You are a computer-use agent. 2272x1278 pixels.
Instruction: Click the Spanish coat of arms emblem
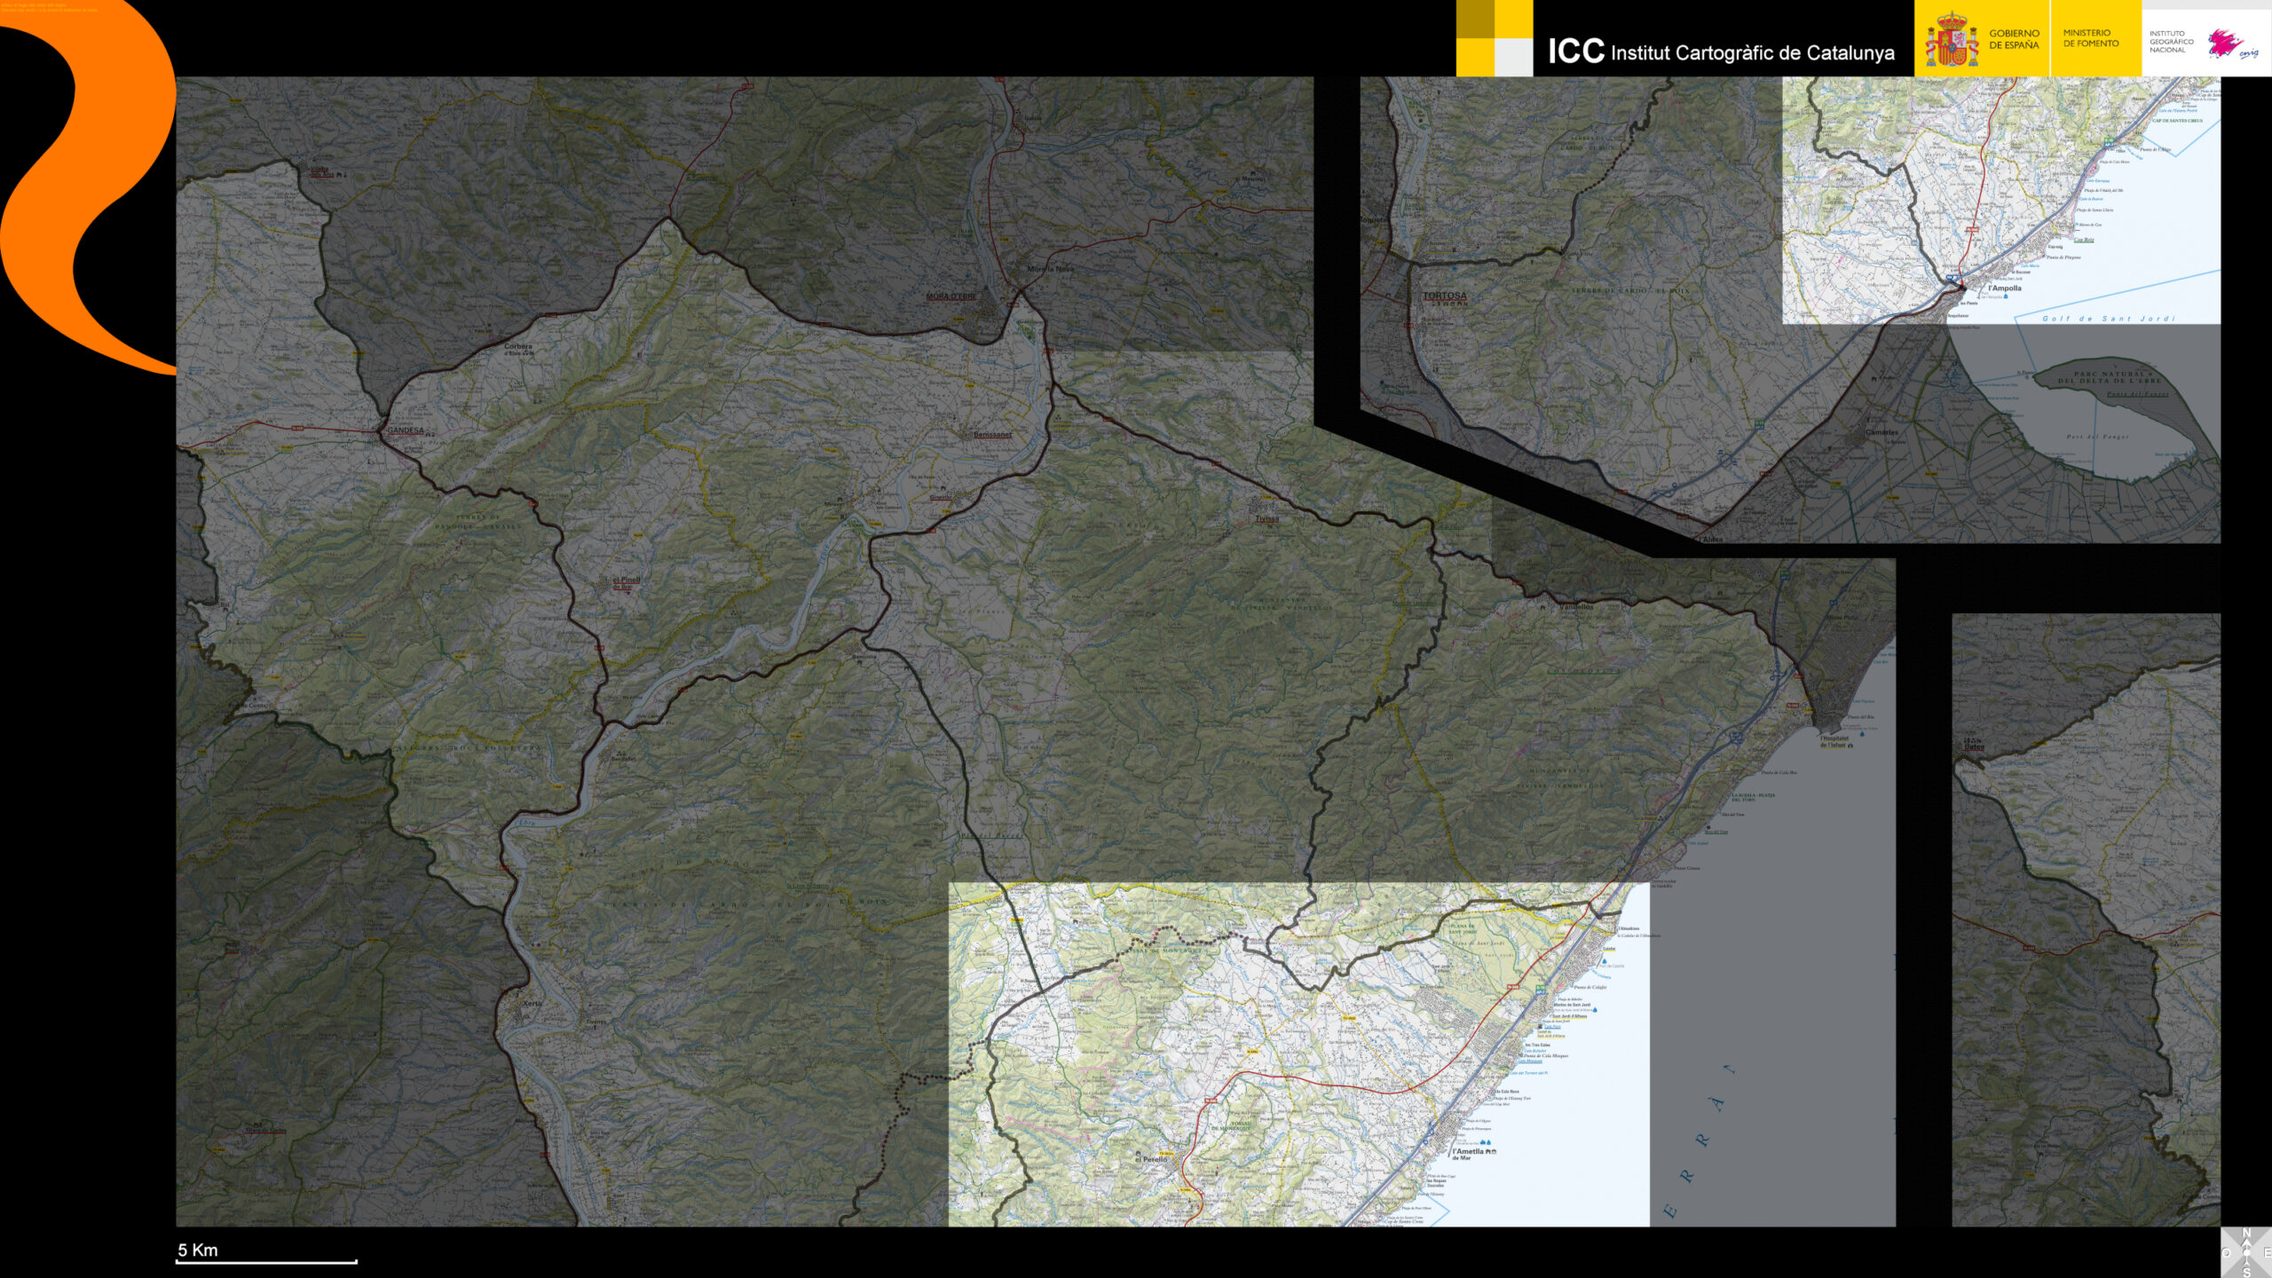coord(1951,40)
